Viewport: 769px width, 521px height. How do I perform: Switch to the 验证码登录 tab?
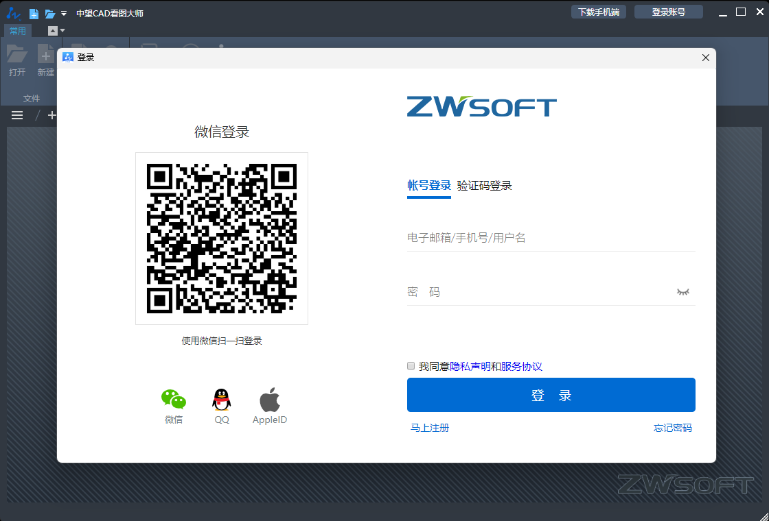pyautogui.click(x=485, y=186)
